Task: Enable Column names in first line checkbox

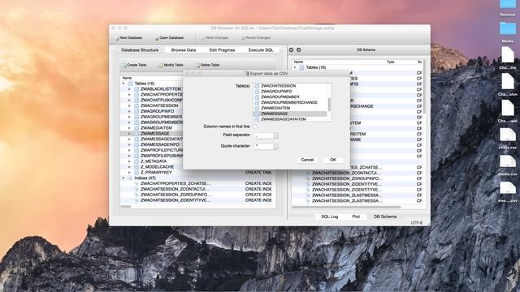Action: (x=254, y=127)
